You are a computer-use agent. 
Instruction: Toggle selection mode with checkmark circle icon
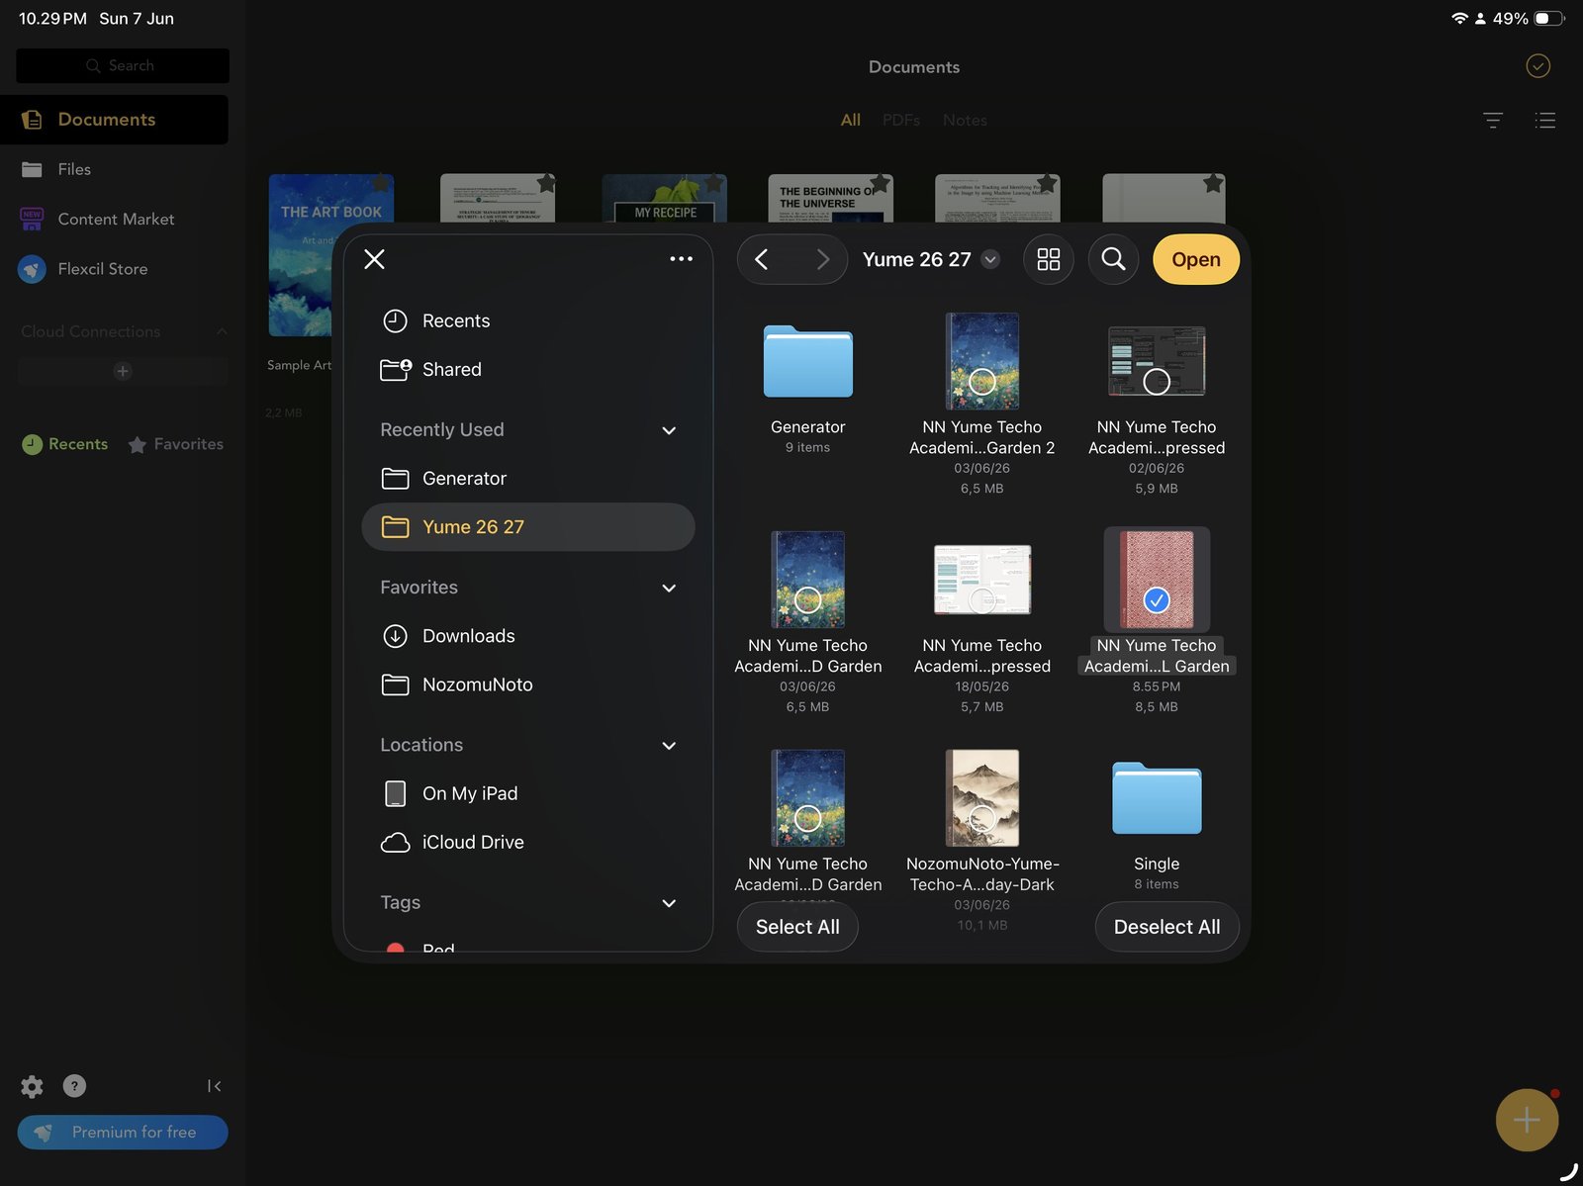click(1538, 66)
